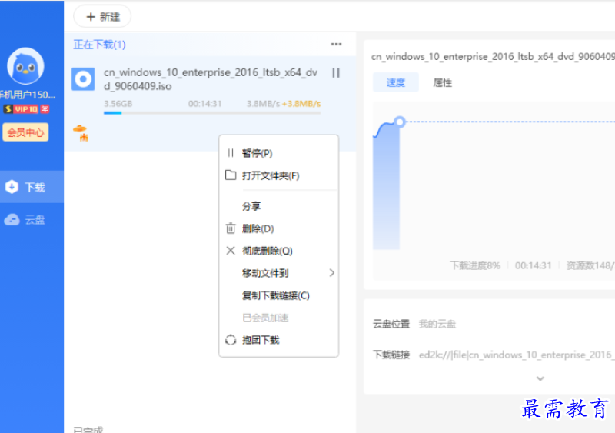
Task: Click the 我的云盘 cloud location
Action: coord(437,325)
